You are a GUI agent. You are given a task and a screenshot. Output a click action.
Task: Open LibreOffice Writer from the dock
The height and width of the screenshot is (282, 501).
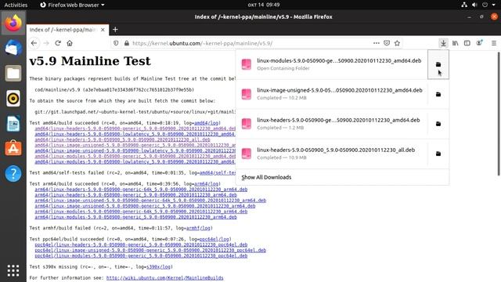coord(13,124)
